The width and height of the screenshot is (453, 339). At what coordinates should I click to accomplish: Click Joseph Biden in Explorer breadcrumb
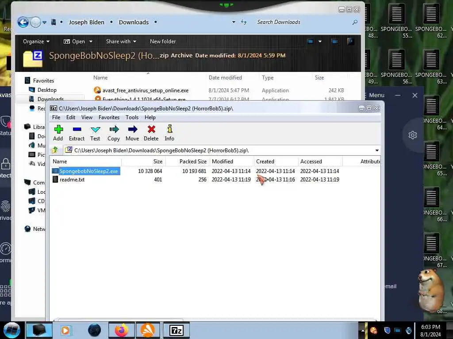(x=86, y=22)
